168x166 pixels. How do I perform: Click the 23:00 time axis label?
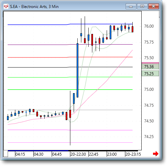(x=112, y=154)
